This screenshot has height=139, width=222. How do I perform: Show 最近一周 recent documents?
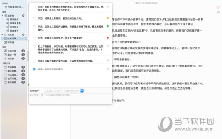coord(10,55)
